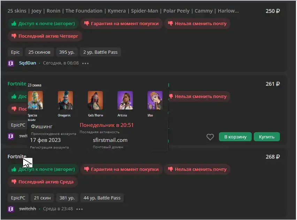The image size is (297, 220).
Task: Click the В корзину button
Action: coord(235,137)
